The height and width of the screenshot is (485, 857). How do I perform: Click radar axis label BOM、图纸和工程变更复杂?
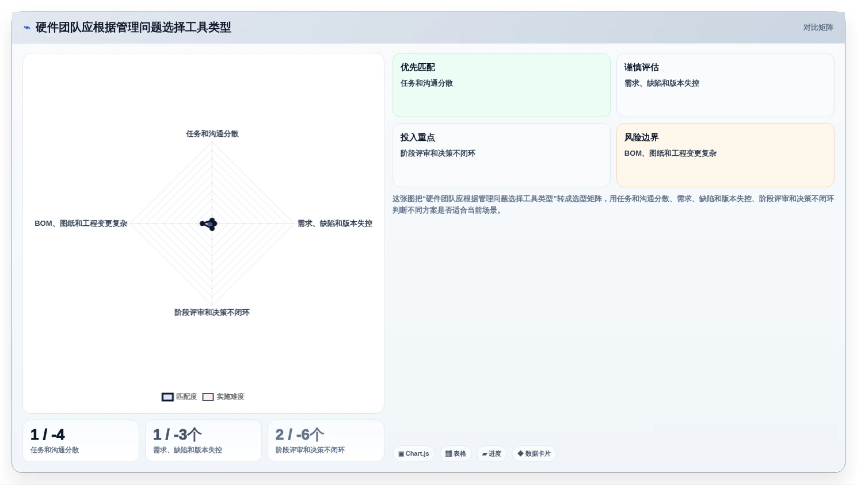(81, 224)
